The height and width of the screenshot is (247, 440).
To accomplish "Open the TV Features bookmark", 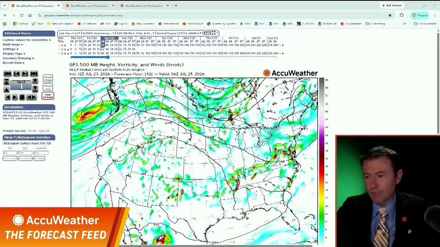I will [x=87, y=24].
